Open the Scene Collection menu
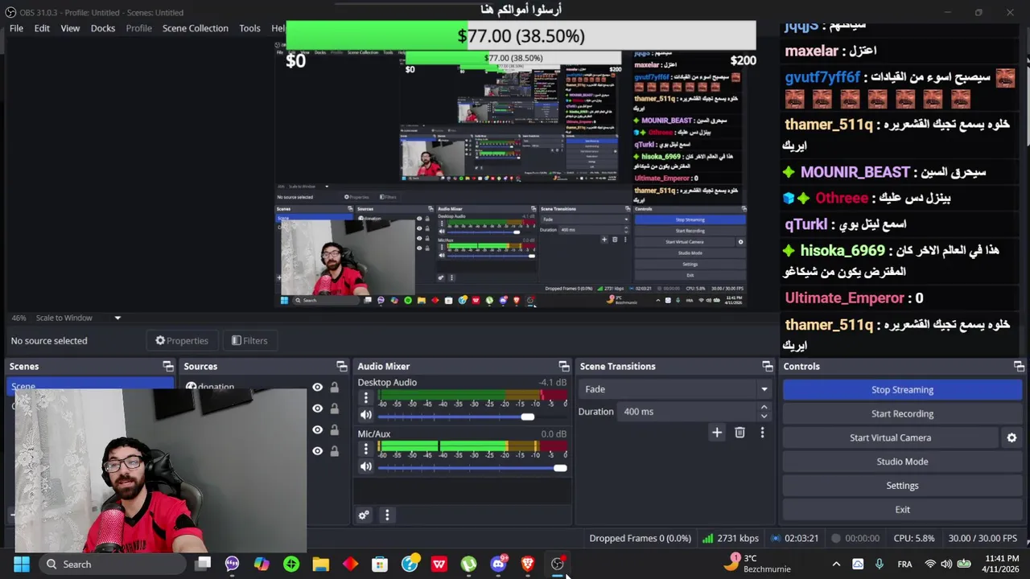This screenshot has width=1030, height=579. 196,28
